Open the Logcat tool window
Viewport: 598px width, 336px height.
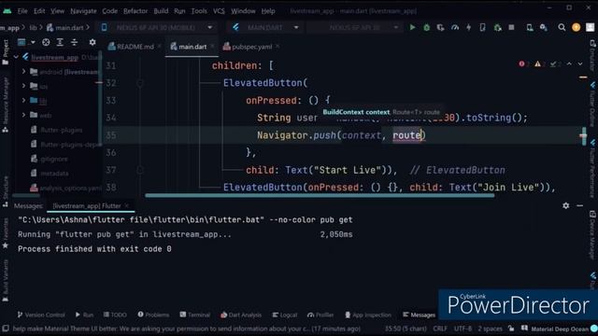coord(284,315)
